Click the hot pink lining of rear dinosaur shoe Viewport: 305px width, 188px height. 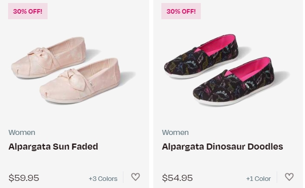point(216,45)
